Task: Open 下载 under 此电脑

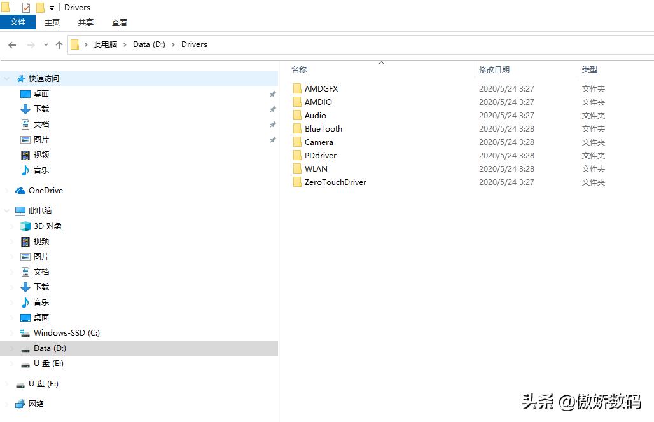Action: [x=41, y=287]
